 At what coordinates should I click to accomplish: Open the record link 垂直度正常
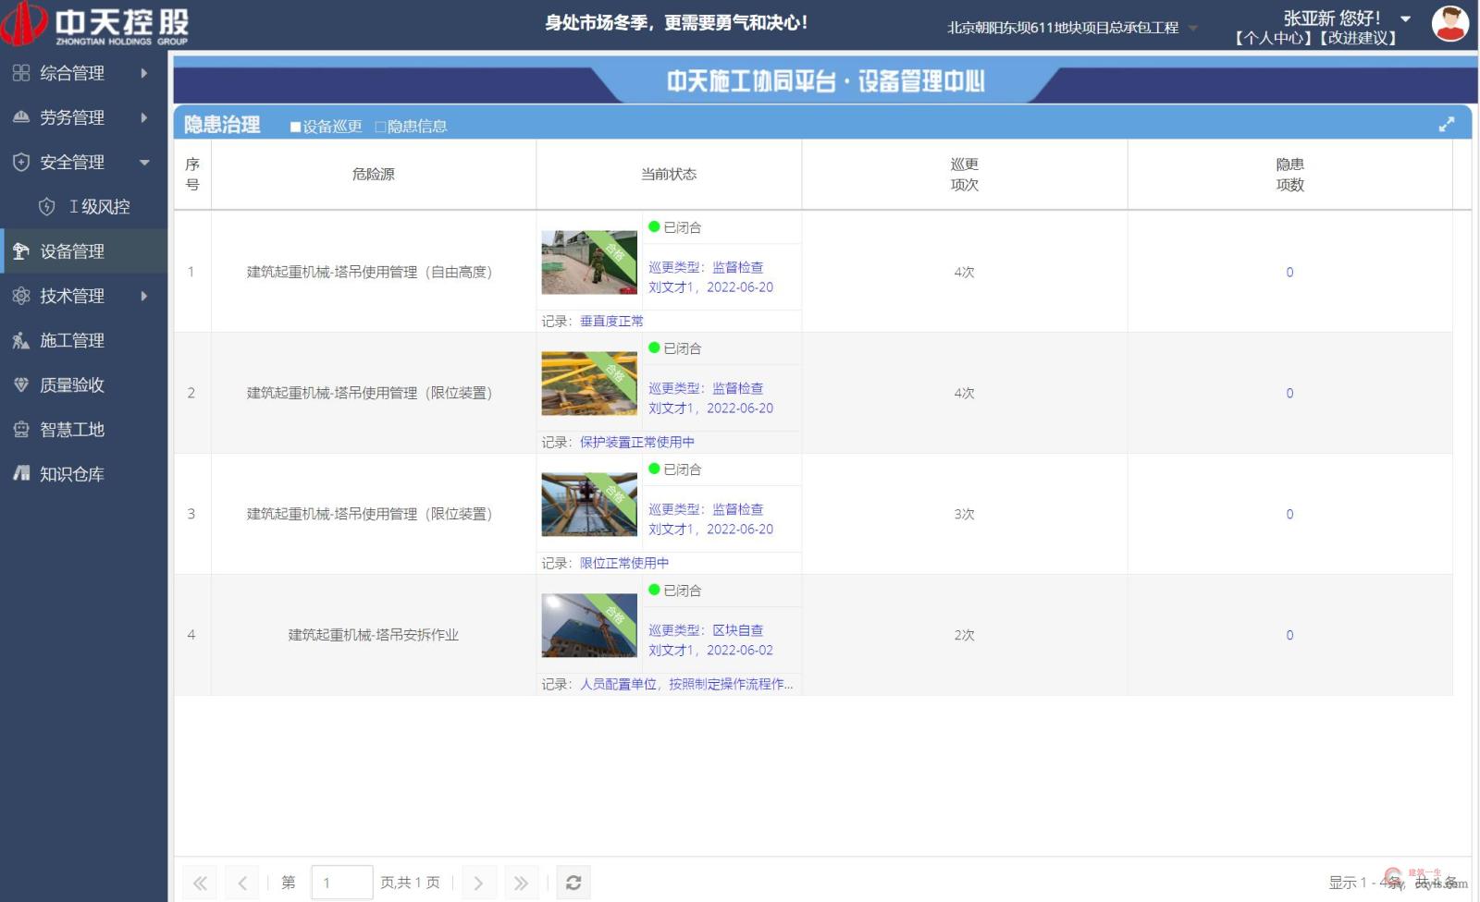click(x=610, y=321)
